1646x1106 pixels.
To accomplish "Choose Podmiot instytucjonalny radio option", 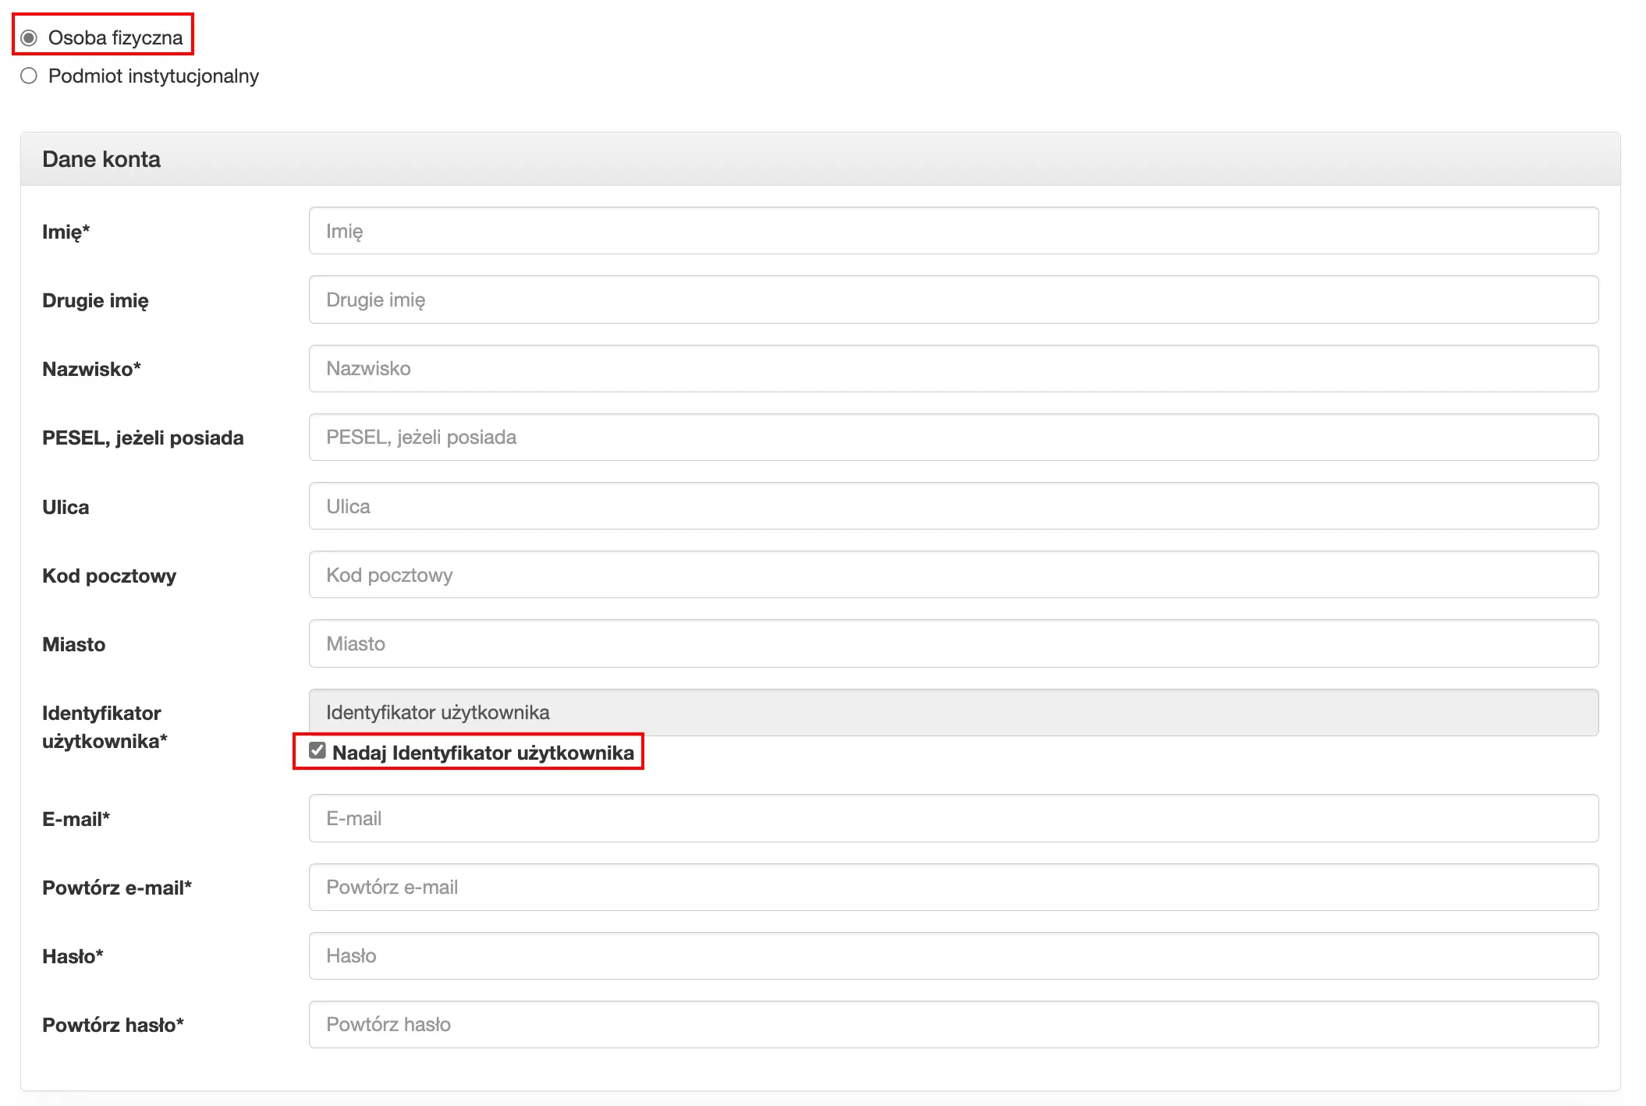I will [x=29, y=76].
